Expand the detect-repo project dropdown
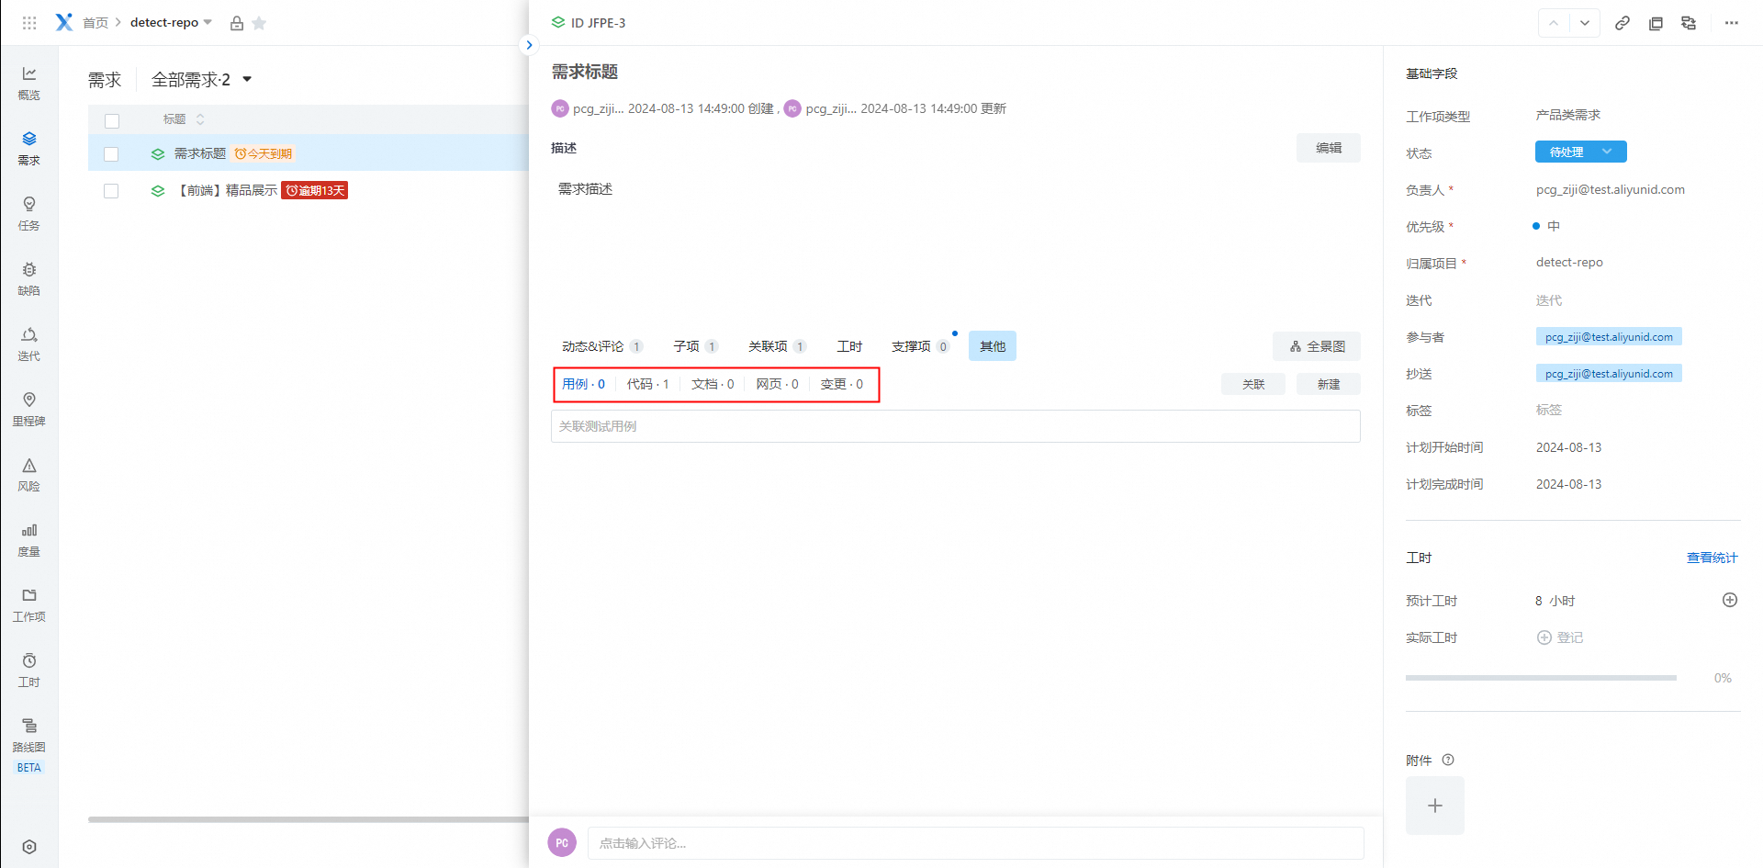 pos(208,23)
